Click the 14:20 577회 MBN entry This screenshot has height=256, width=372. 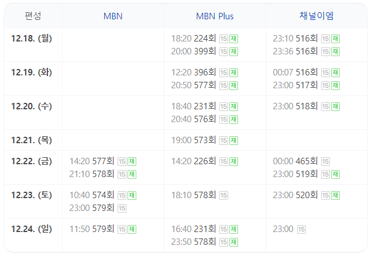(x=103, y=161)
